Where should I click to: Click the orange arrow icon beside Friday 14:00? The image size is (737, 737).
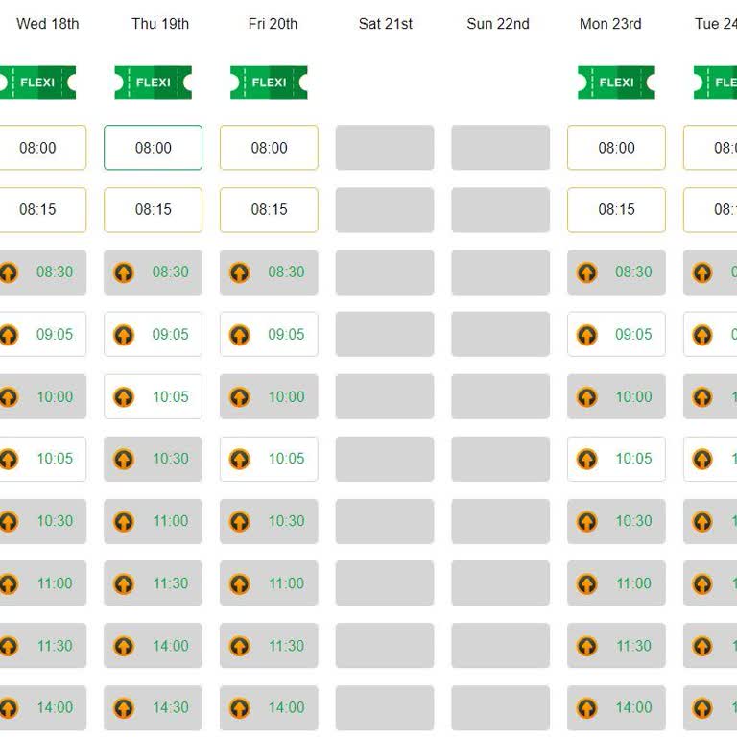click(x=240, y=708)
